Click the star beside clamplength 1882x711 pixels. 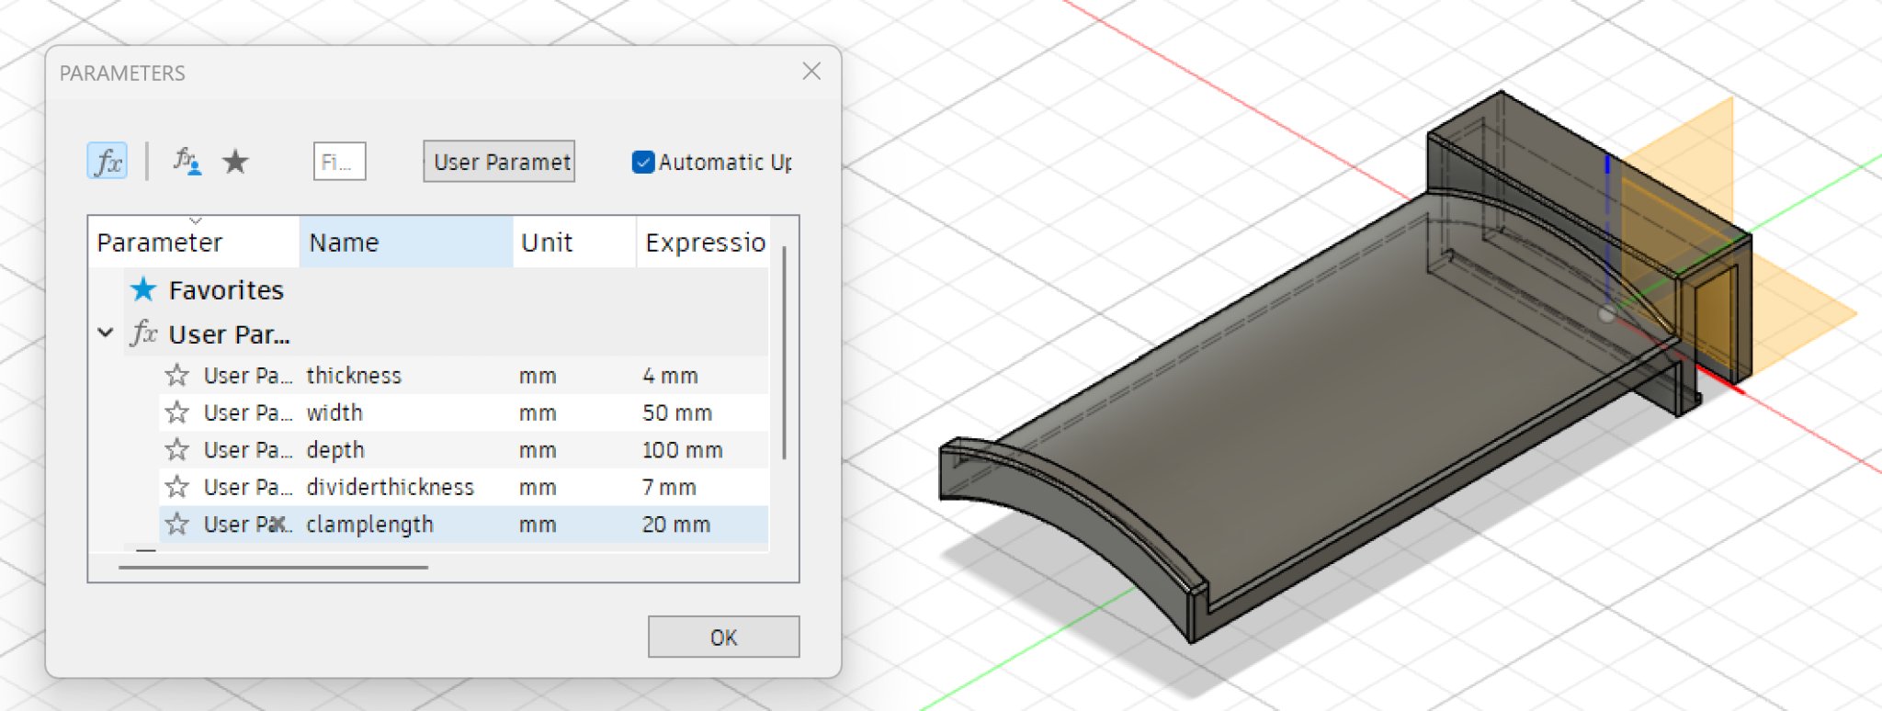point(177,525)
